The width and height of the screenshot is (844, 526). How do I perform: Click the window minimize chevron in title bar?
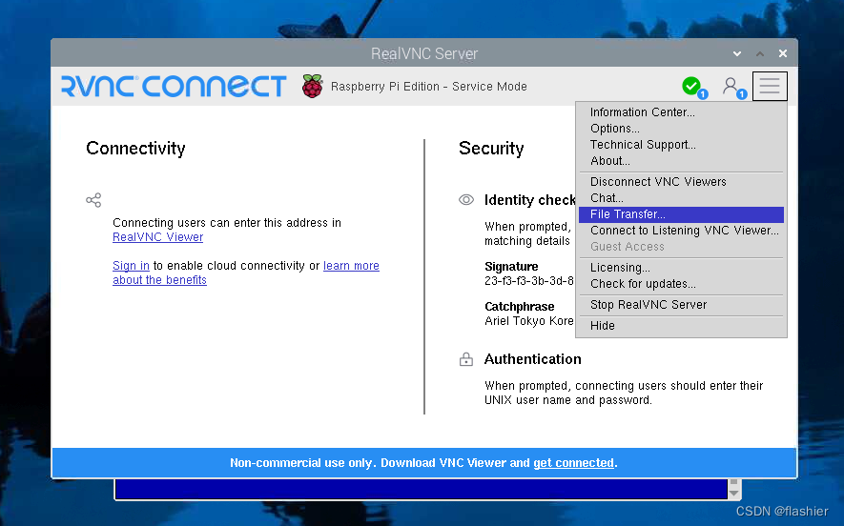point(737,53)
